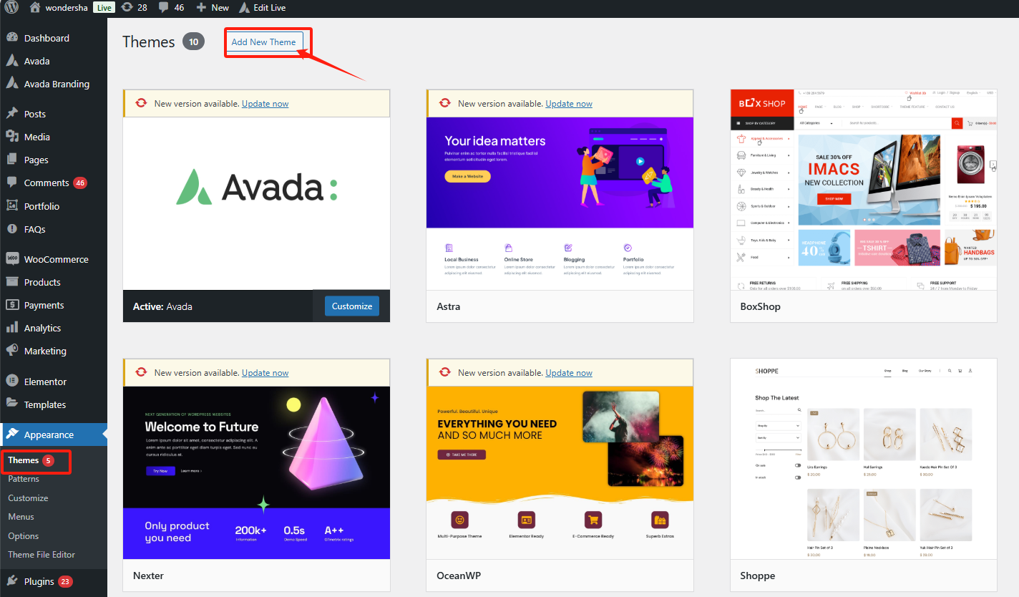1019x597 pixels.
Task: Click the WooCommerce icon in sidebar
Action: coord(12,259)
